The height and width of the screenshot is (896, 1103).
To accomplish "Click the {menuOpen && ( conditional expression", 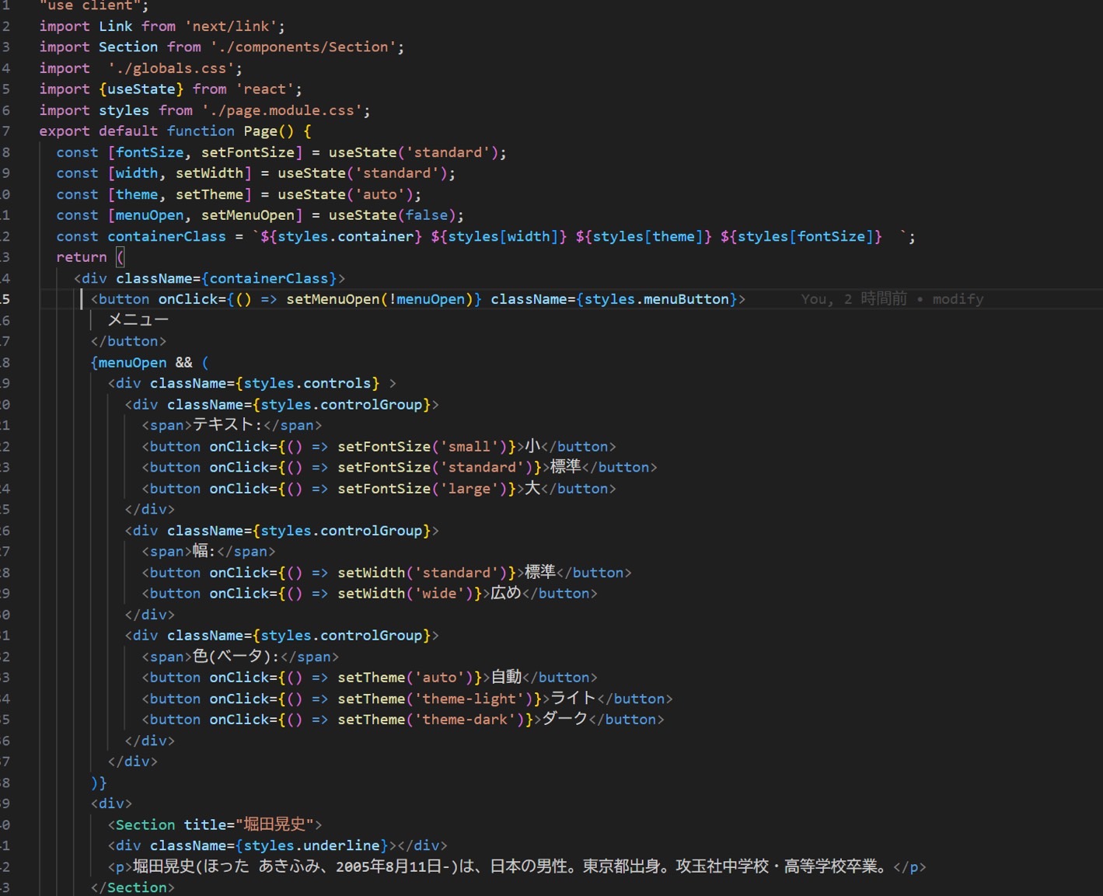I will pos(149,363).
